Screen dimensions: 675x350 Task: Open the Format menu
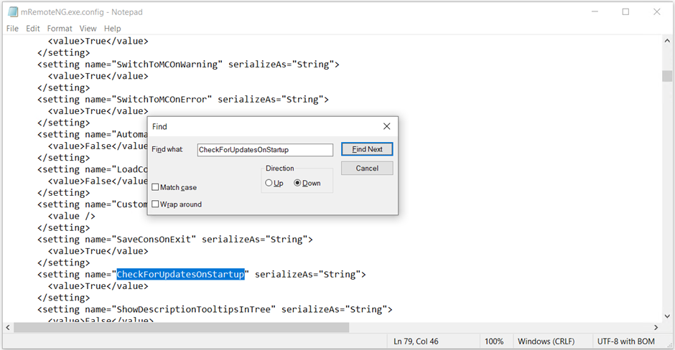click(x=60, y=29)
